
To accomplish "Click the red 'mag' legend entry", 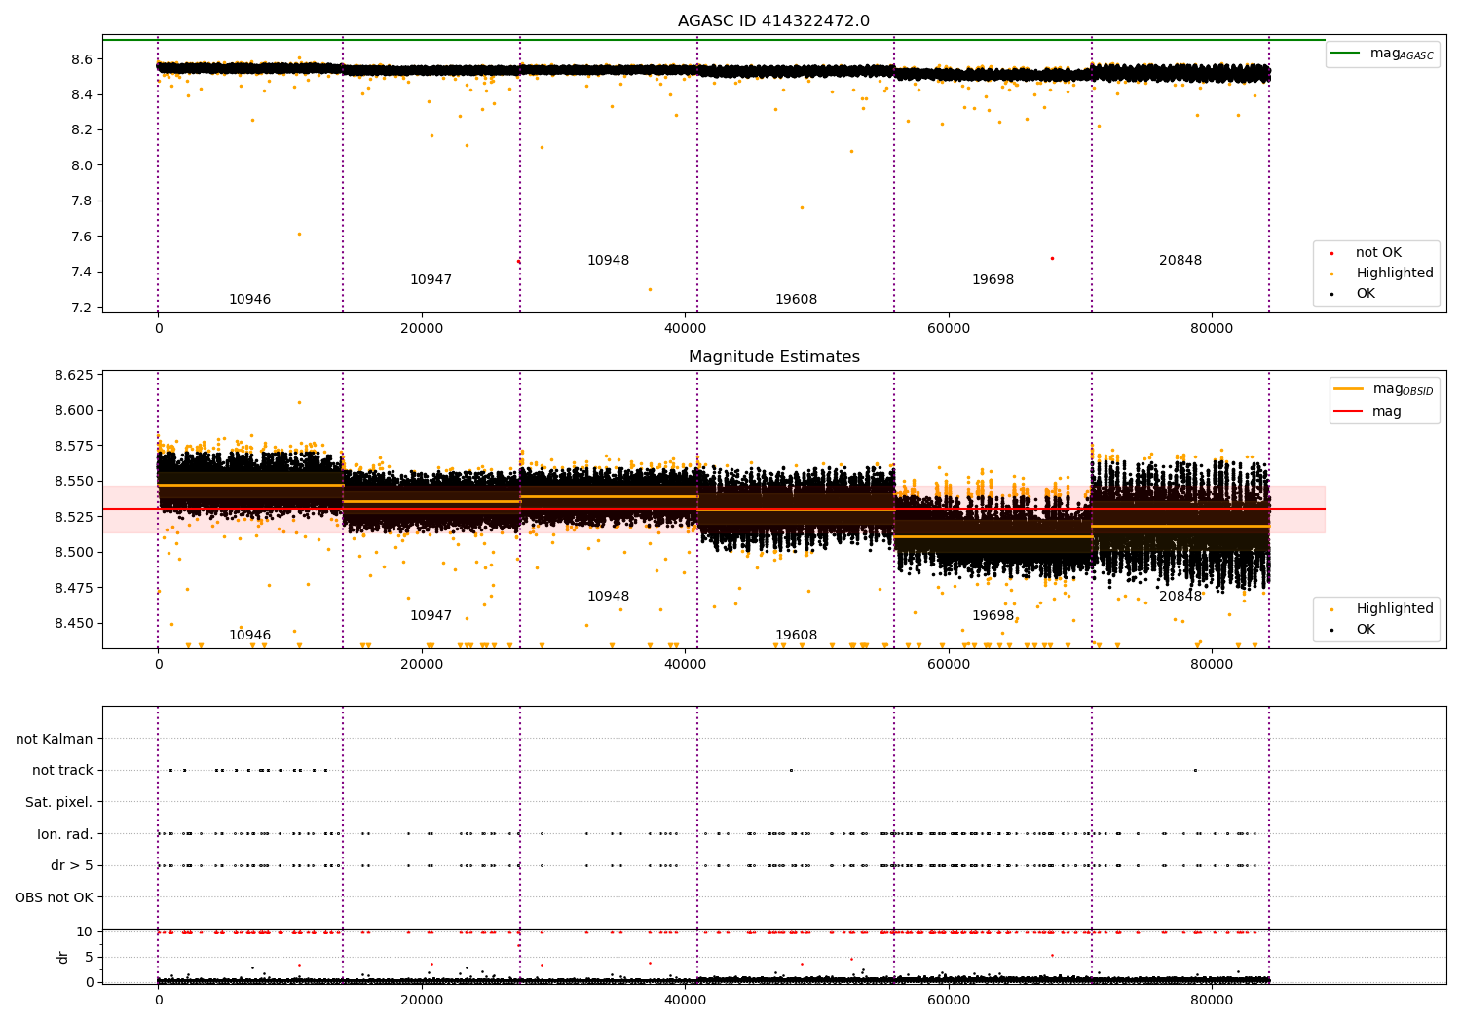I will (x=1367, y=412).
